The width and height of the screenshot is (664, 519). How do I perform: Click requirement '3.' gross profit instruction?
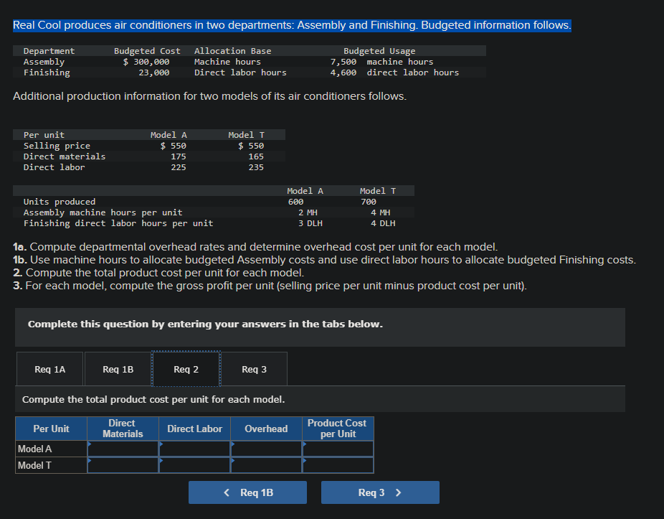270,286
